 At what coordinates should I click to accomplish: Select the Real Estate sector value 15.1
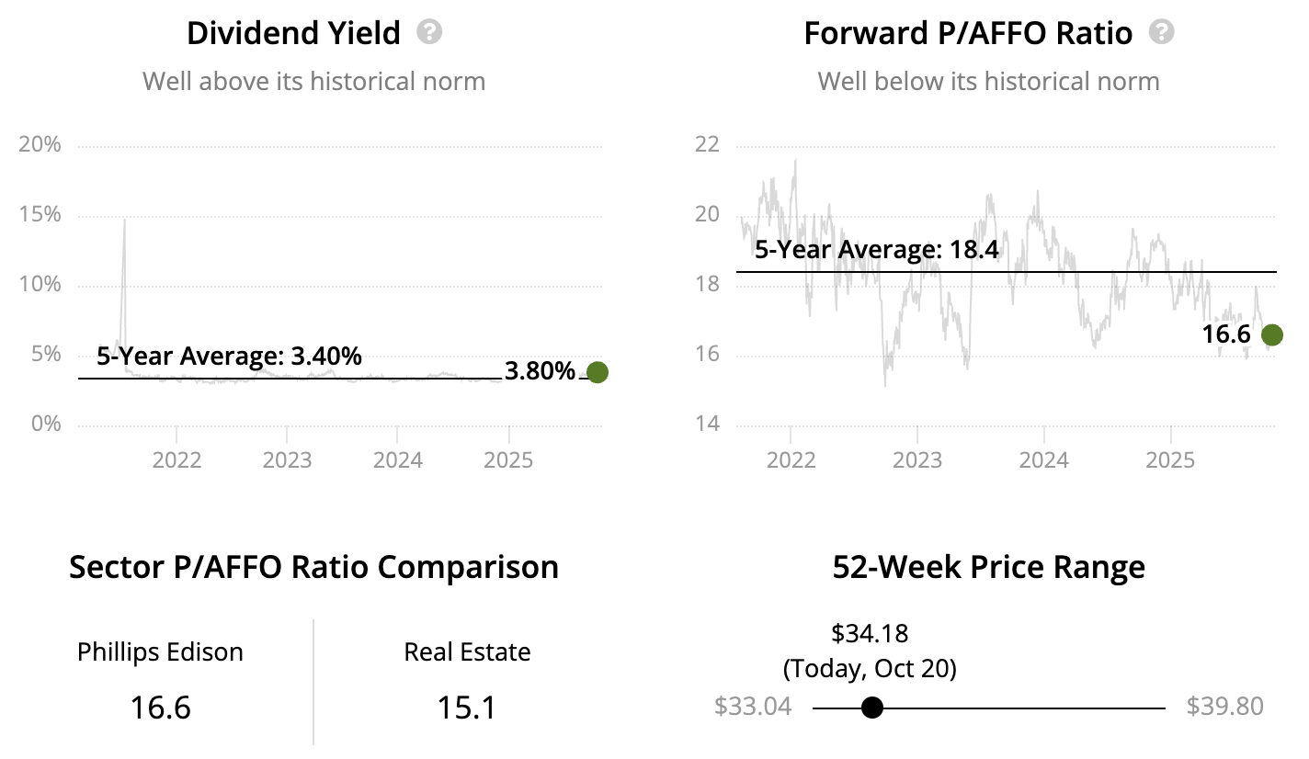point(467,708)
